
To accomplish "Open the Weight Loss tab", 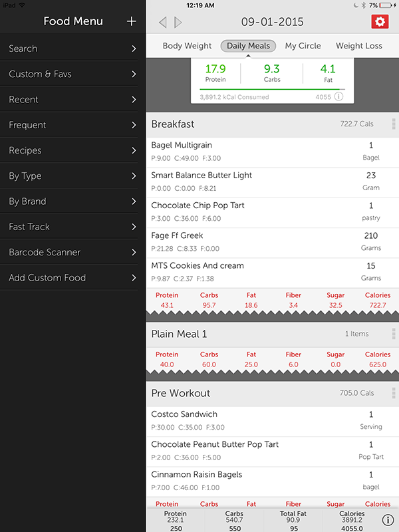I will click(358, 46).
